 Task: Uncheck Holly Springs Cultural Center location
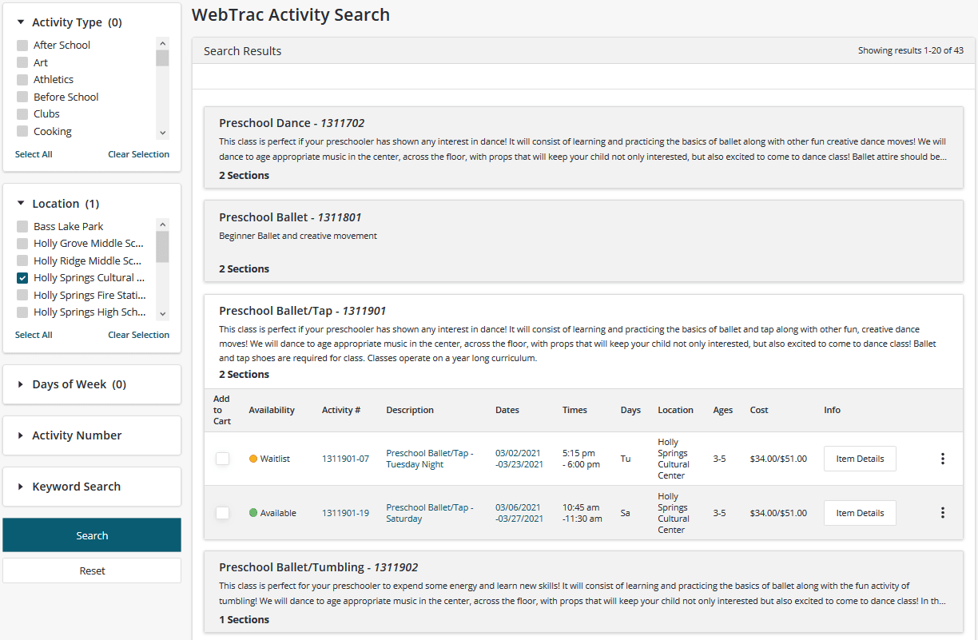coord(22,278)
